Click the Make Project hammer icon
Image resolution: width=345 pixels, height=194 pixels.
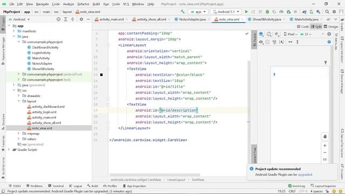click(x=183, y=12)
